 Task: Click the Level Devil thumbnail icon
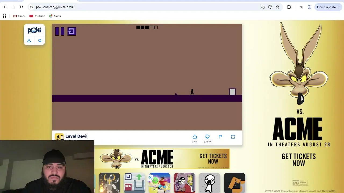point(59,137)
